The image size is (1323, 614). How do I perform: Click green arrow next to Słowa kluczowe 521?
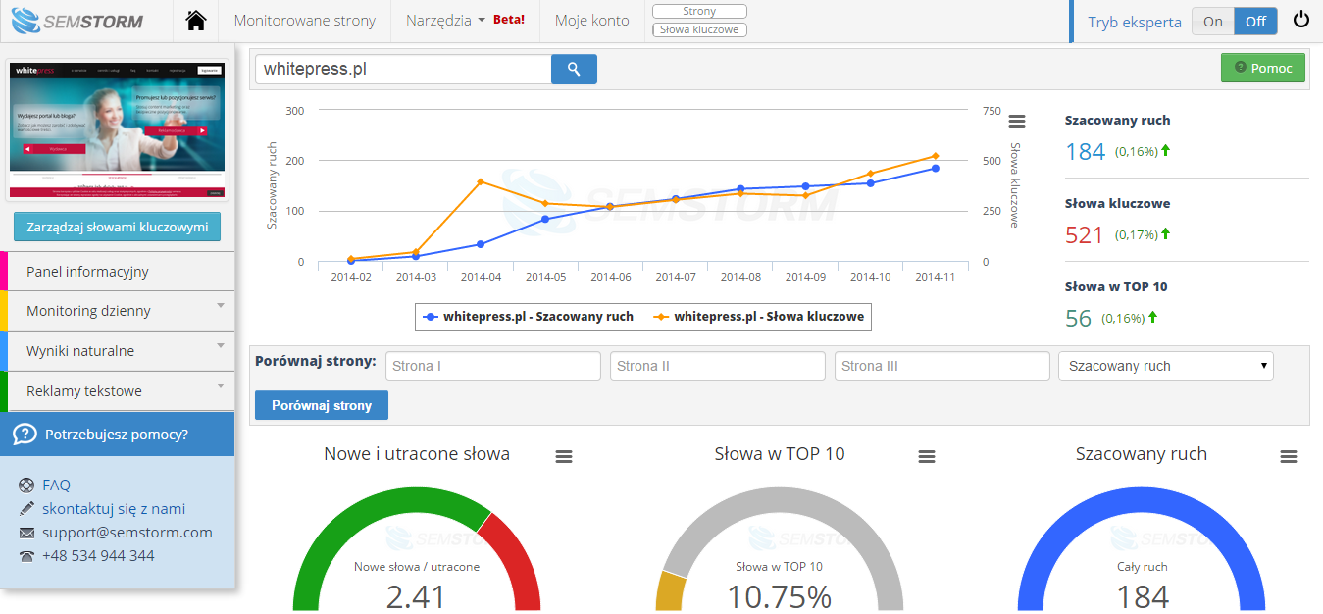point(1166,234)
